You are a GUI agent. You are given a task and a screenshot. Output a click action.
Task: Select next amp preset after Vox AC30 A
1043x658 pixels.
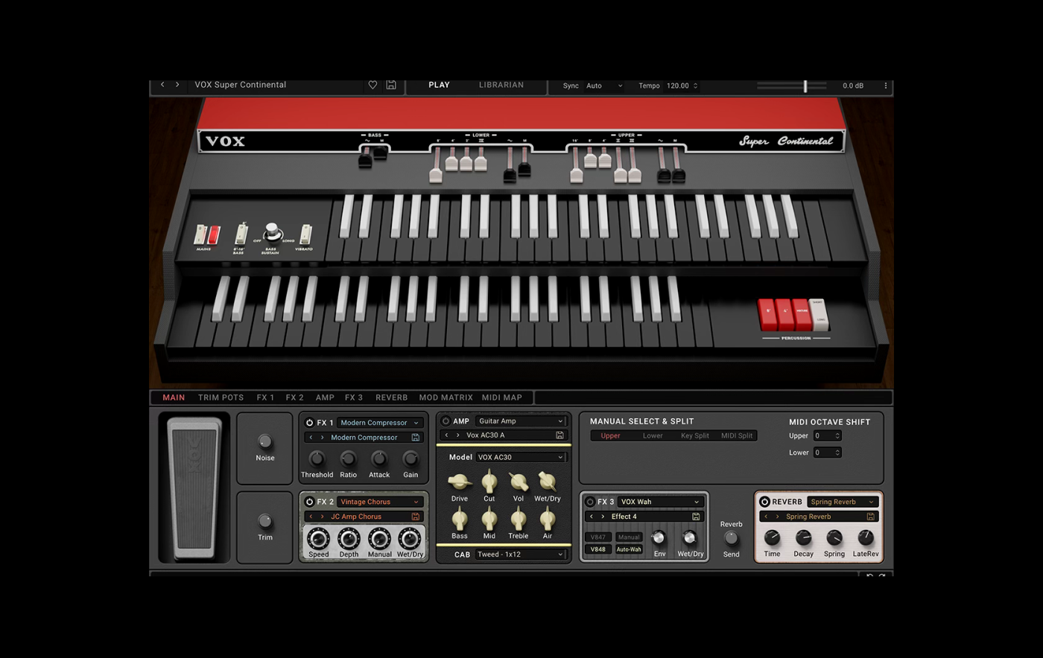point(457,435)
